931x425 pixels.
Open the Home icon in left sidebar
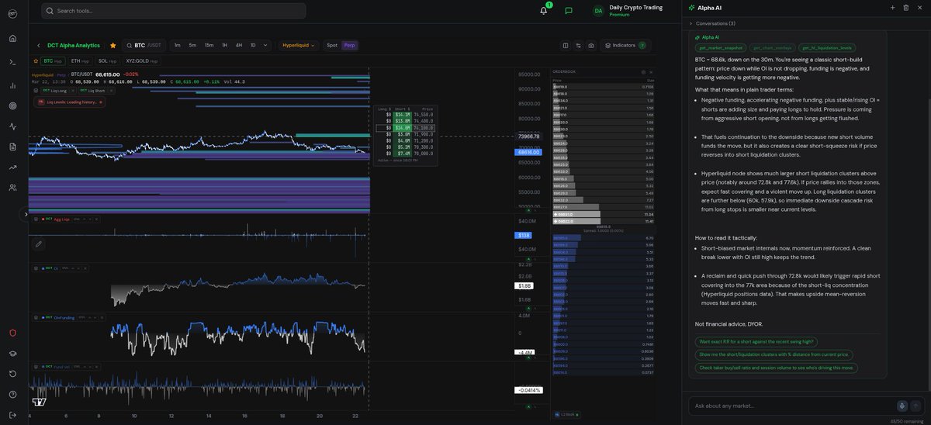[x=12, y=38]
